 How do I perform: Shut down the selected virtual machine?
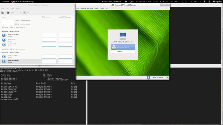click(x=25, y=12)
